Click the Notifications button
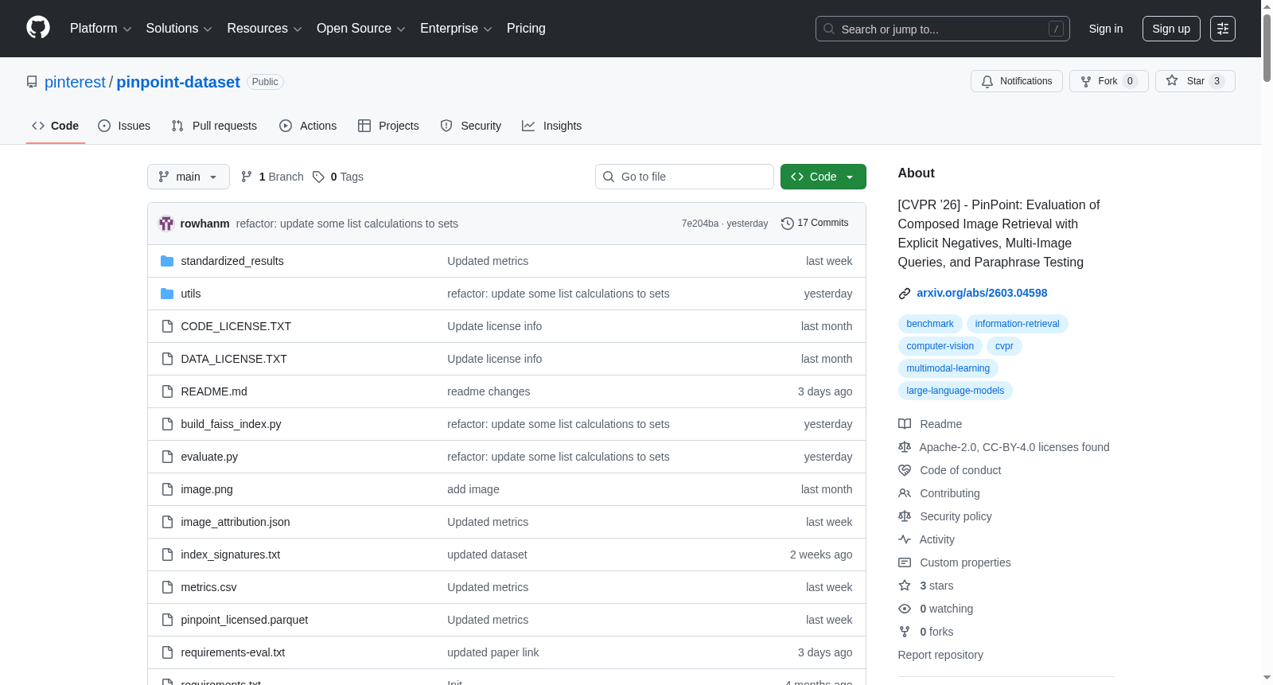1273x685 pixels. pos(1017,81)
